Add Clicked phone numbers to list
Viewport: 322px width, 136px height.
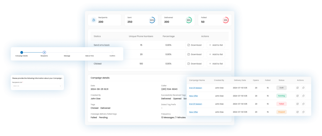pos(216,64)
